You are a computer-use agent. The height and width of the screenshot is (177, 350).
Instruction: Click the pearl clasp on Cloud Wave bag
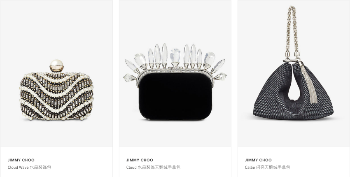[x=56, y=65]
